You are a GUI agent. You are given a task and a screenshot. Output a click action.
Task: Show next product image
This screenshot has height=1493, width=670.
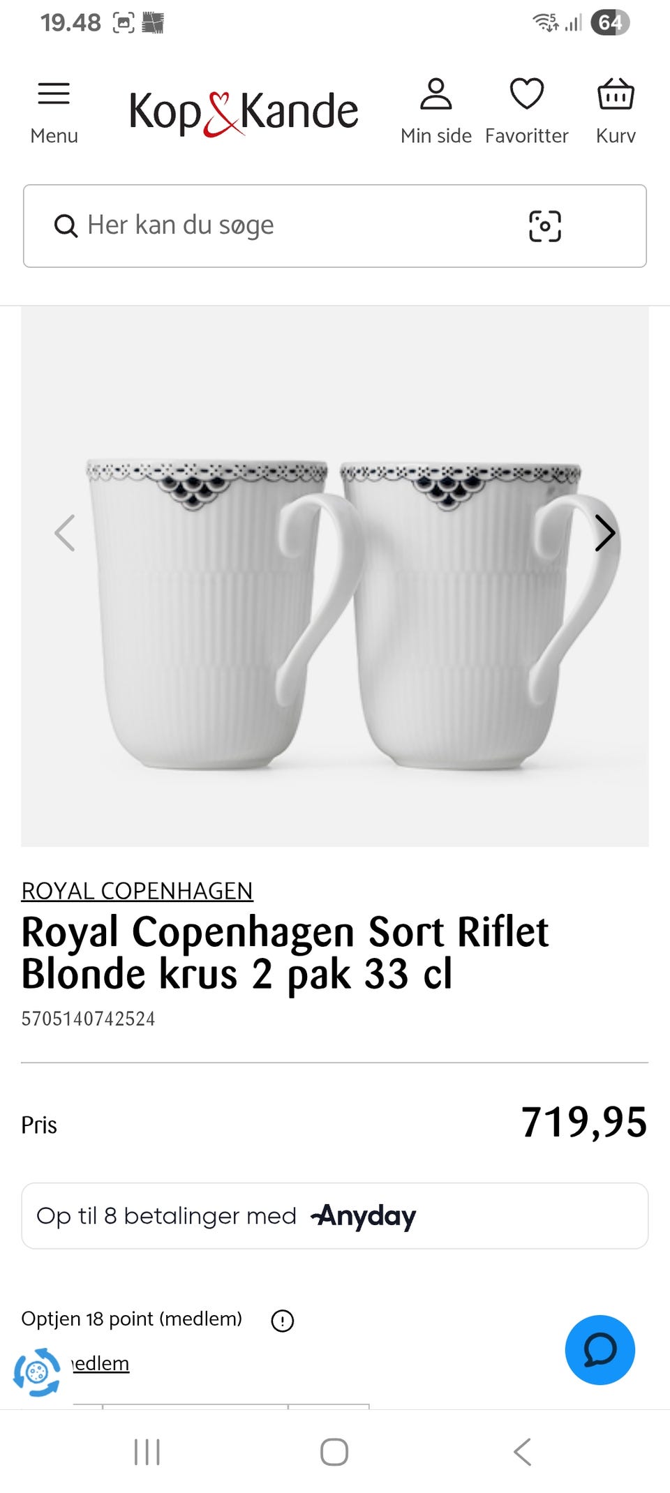click(604, 534)
